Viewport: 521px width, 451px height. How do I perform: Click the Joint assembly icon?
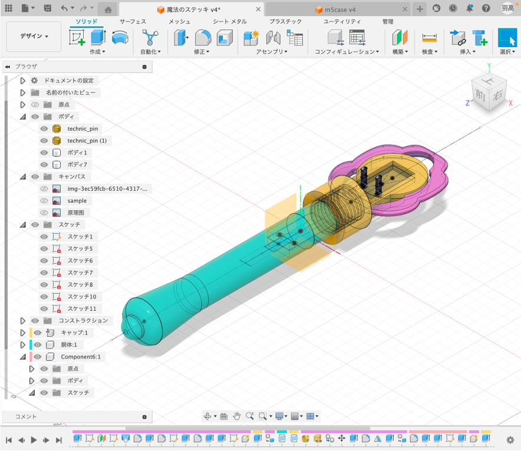coord(273,38)
